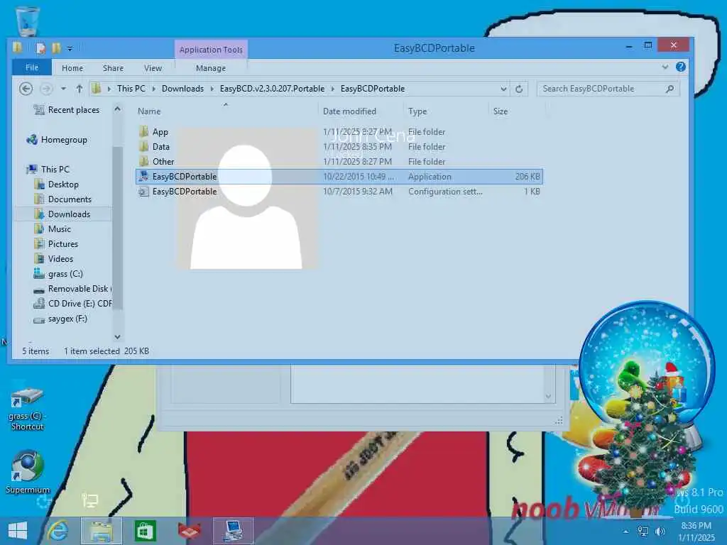Select This PC in navigation pane
The height and width of the screenshot is (545, 727).
tap(48, 169)
